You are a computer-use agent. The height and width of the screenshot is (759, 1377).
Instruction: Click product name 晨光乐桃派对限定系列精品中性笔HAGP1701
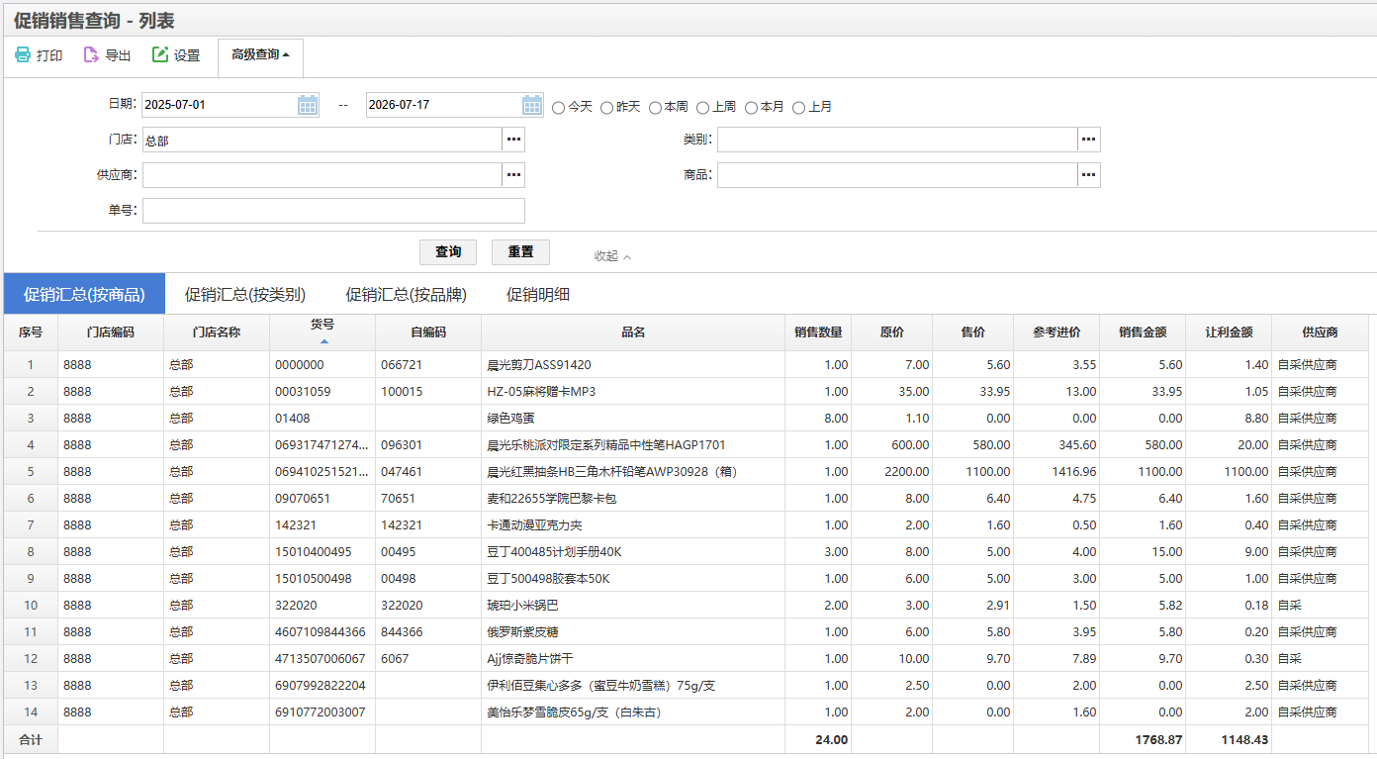pos(606,445)
